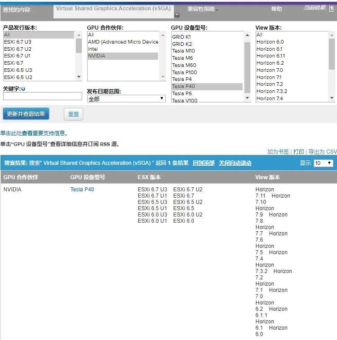Sort by GPU 合作伙伴 column header
This screenshot has height=340, width=337.
tap(21, 177)
